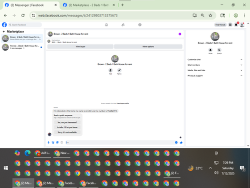Reload the page
The width and height of the screenshot is (250, 188).
coord(23,16)
